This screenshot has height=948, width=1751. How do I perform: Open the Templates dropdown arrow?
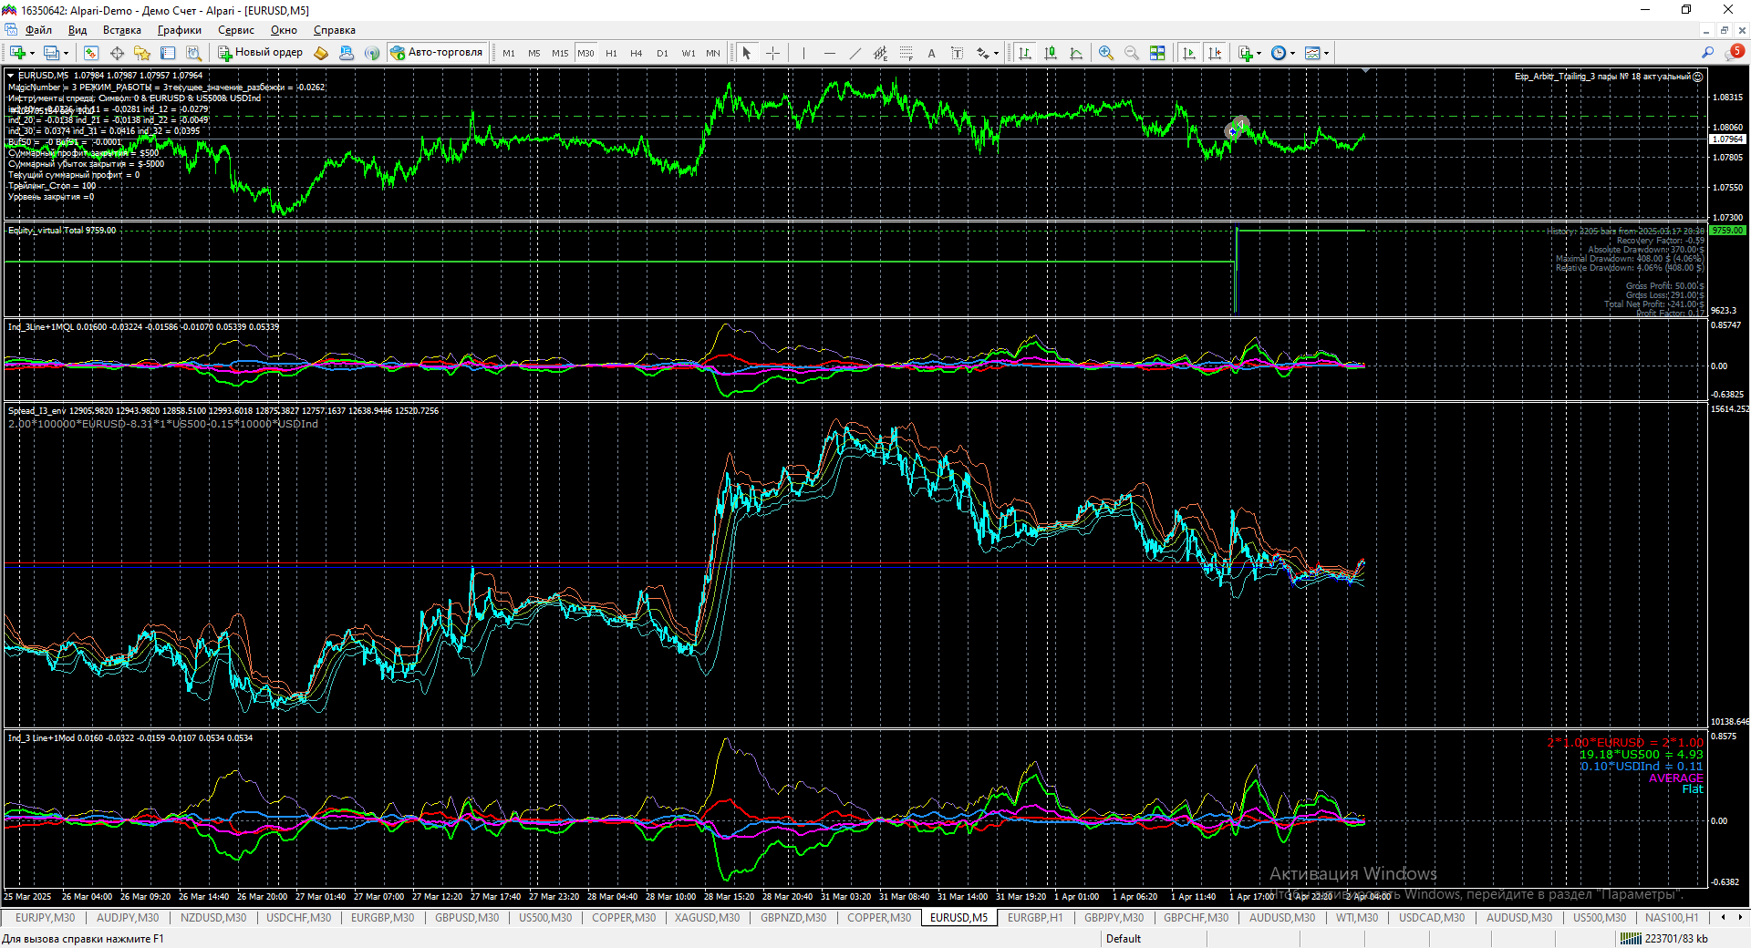point(1326,53)
